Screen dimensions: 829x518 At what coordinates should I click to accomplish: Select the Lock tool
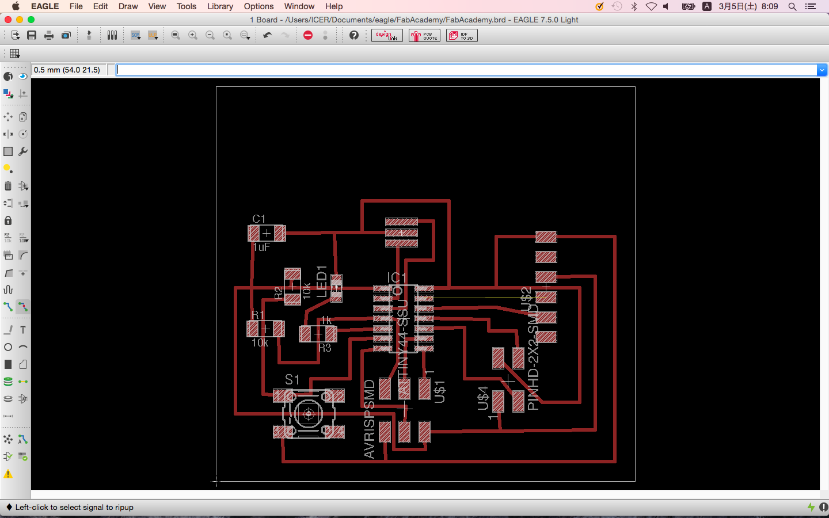tap(8, 220)
